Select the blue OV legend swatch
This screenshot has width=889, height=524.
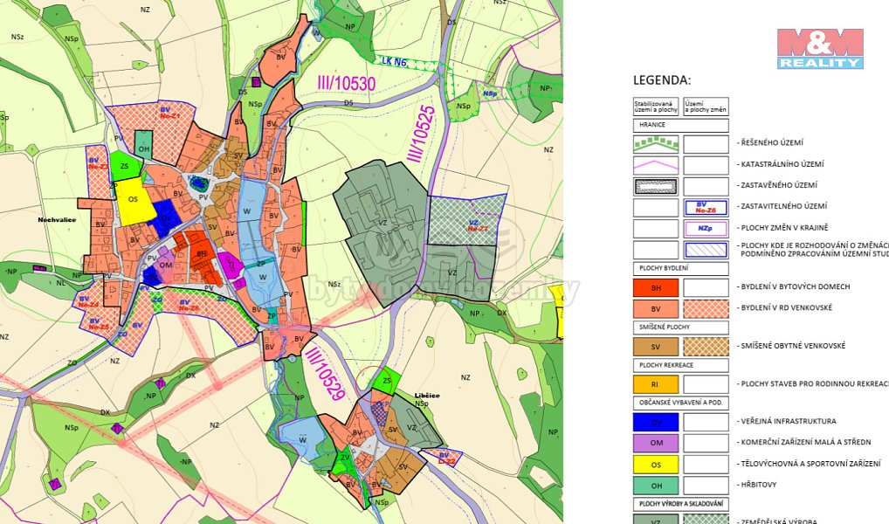(x=656, y=422)
